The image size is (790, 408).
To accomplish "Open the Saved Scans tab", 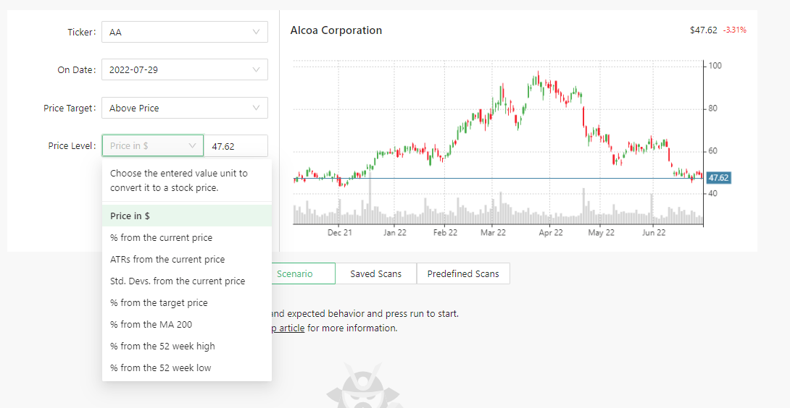I will [x=376, y=273].
